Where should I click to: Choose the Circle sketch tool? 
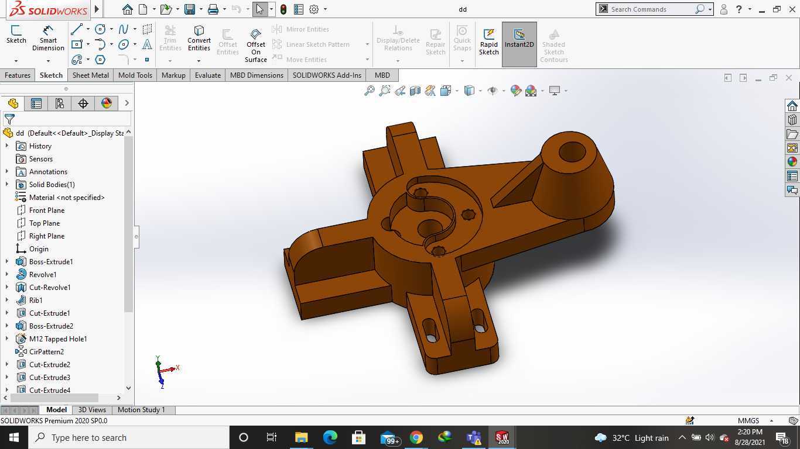(x=100, y=29)
